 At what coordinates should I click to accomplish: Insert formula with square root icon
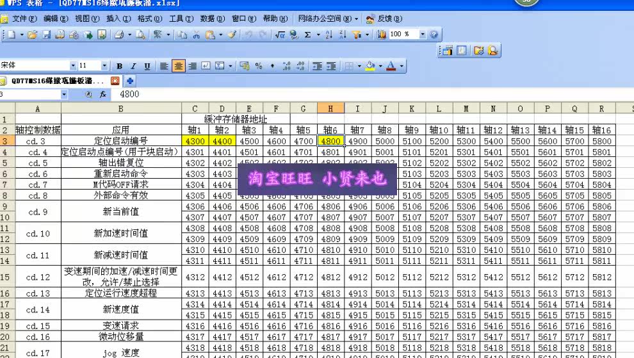280,35
